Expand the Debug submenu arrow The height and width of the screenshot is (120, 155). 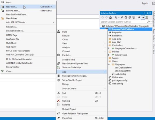(x=105, y=84)
